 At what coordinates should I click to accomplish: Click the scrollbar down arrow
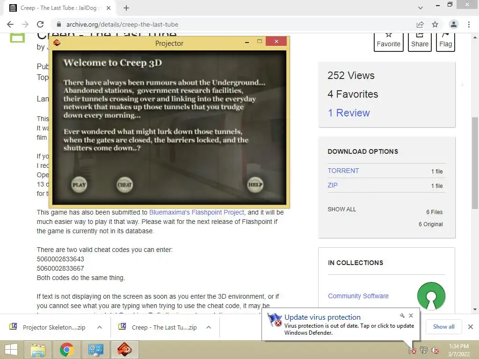(x=475, y=309)
